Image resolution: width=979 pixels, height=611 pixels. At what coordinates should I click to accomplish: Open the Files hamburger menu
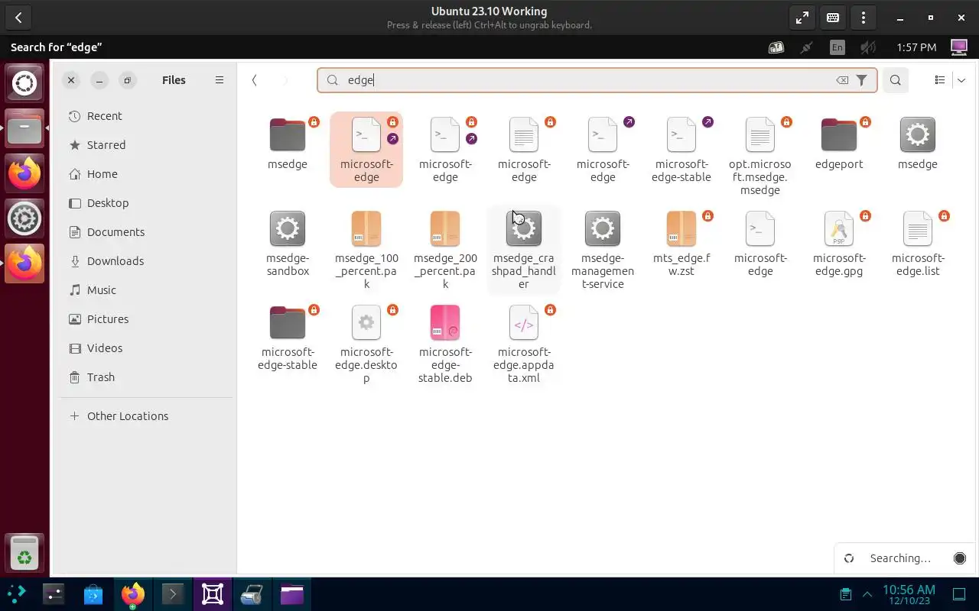(x=220, y=80)
